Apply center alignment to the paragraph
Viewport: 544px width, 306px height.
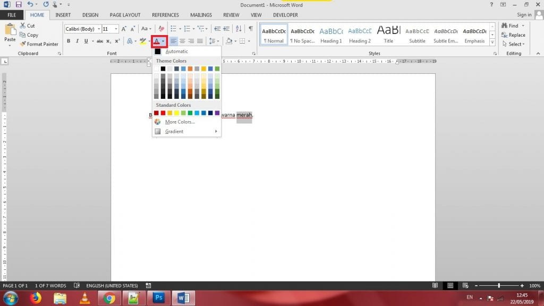pos(182,41)
